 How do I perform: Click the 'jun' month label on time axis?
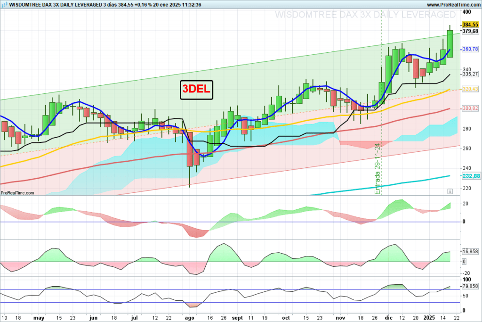click(93, 318)
